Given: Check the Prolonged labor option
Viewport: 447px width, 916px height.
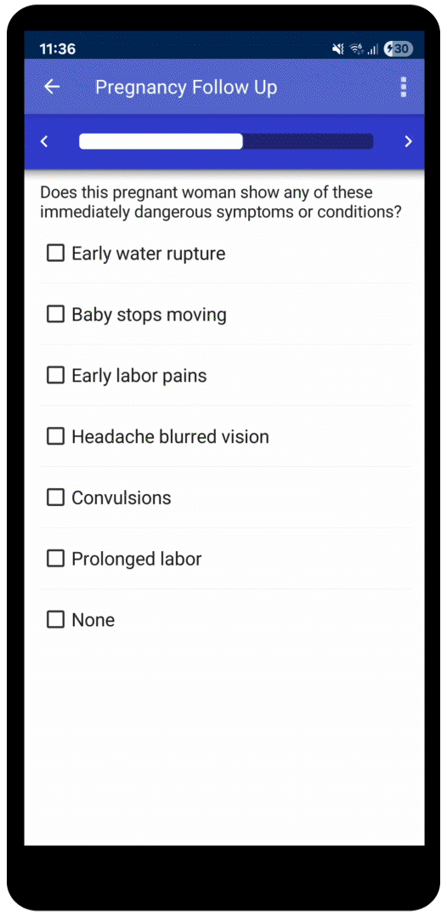Looking at the screenshot, I should (x=55, y=559).
